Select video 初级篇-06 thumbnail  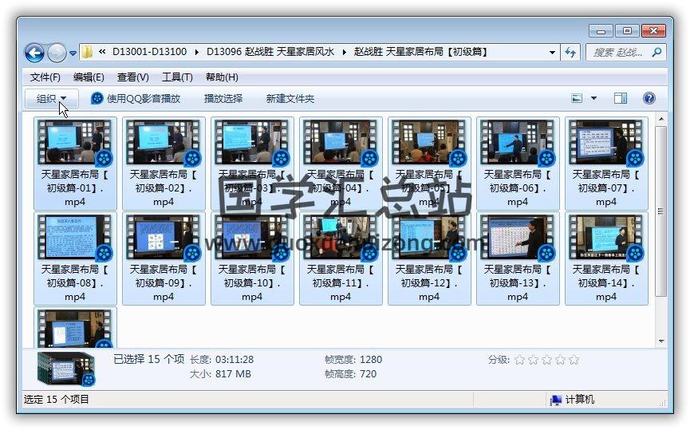pos(518,143)
